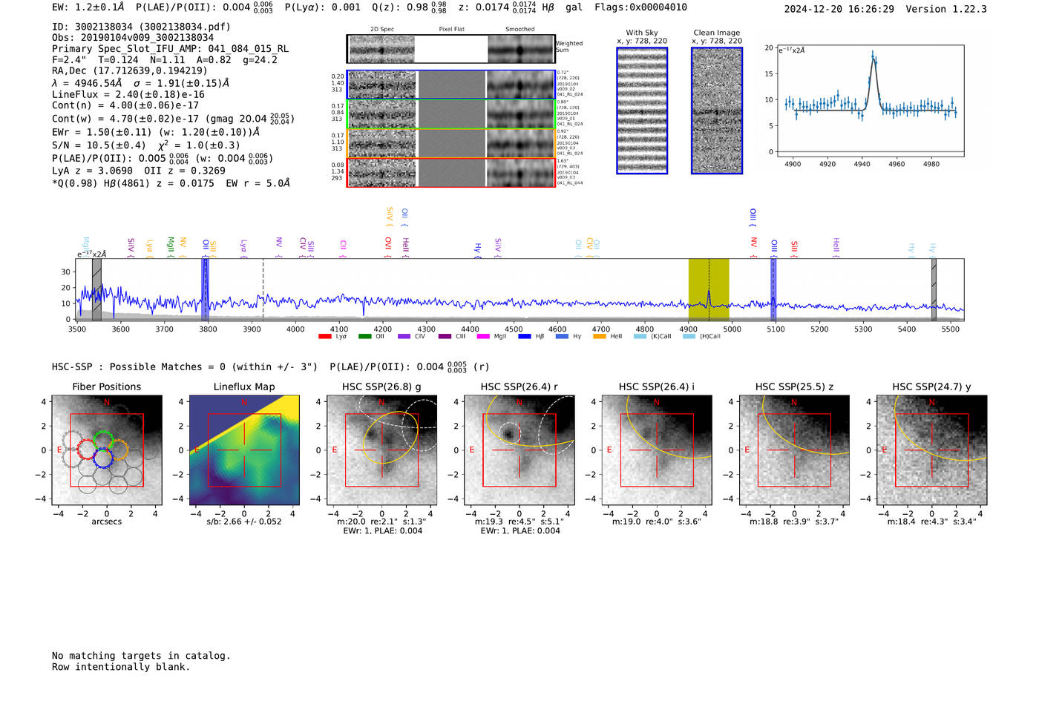Open the Fiber Positions image panel

[107, 450]
